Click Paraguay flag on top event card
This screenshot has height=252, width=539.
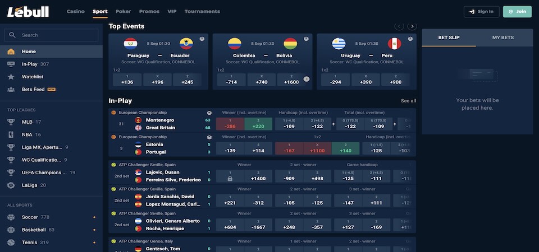click(131, 44)
